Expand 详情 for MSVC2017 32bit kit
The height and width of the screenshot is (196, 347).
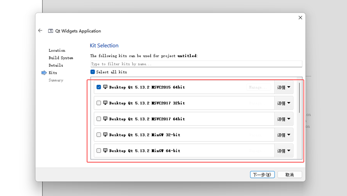point(284,103)
